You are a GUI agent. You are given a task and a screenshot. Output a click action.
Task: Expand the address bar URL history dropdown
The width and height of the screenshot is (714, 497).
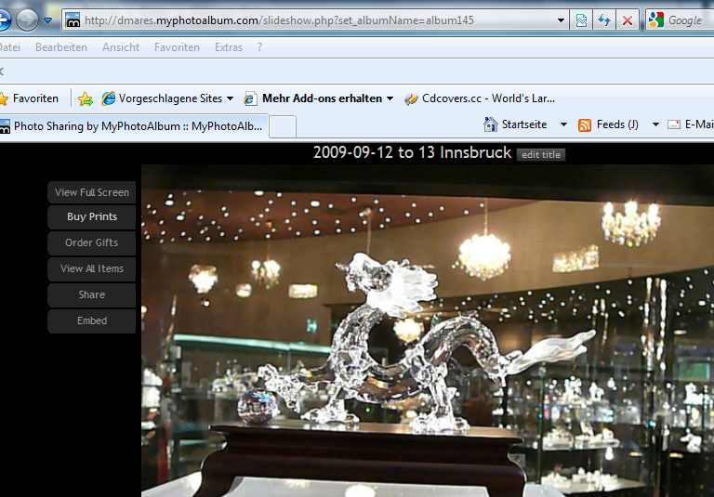pyautogui.click(x=561, y=20)
